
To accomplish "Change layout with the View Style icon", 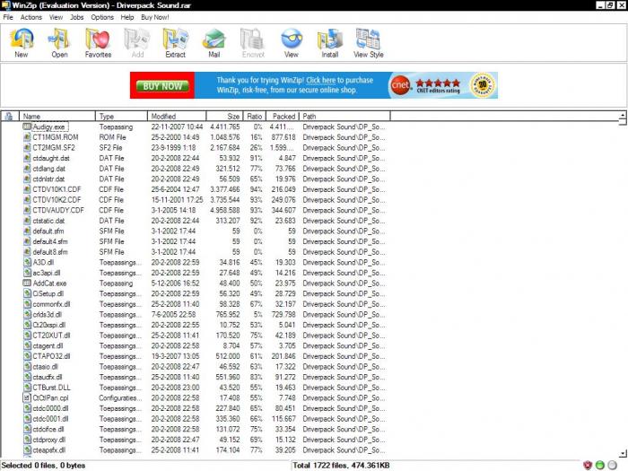I will pyautogui.click(x=369, y=43).
